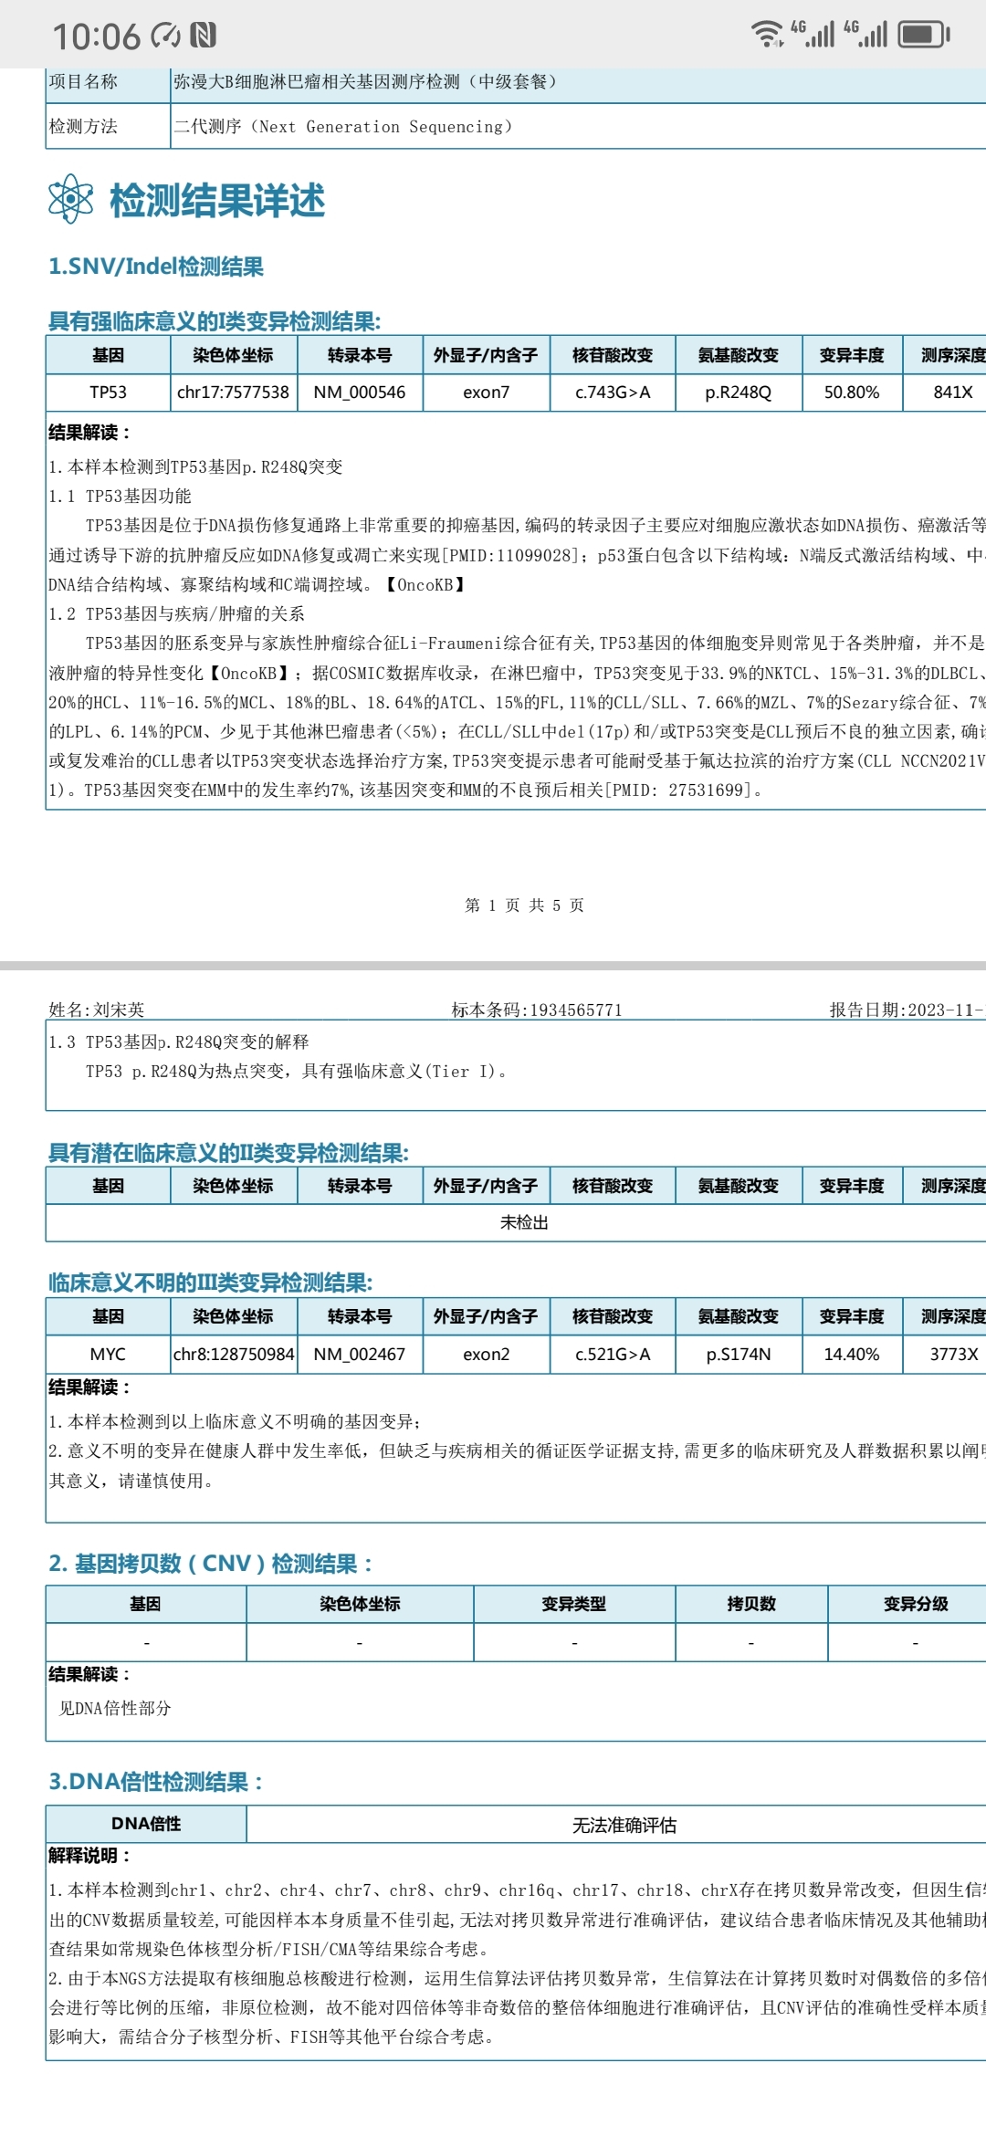Select the p.S174N amino acid change
The width and height of the screenshot is (986, 2136).
point(739,1355)
